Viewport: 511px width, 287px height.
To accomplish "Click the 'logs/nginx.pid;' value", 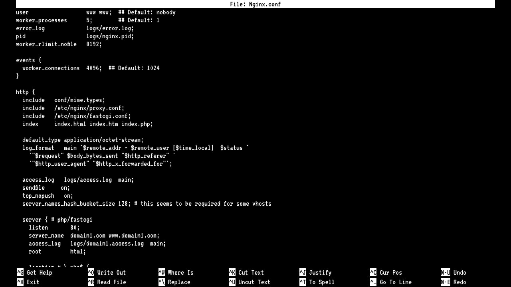I will click(x=110, y=36).
